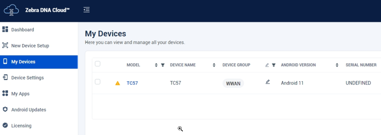Open the Device Settings menu item
This screenshot has width=381, height=135.
[27, 78]
